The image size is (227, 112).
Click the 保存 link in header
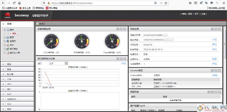coord(190,14)
